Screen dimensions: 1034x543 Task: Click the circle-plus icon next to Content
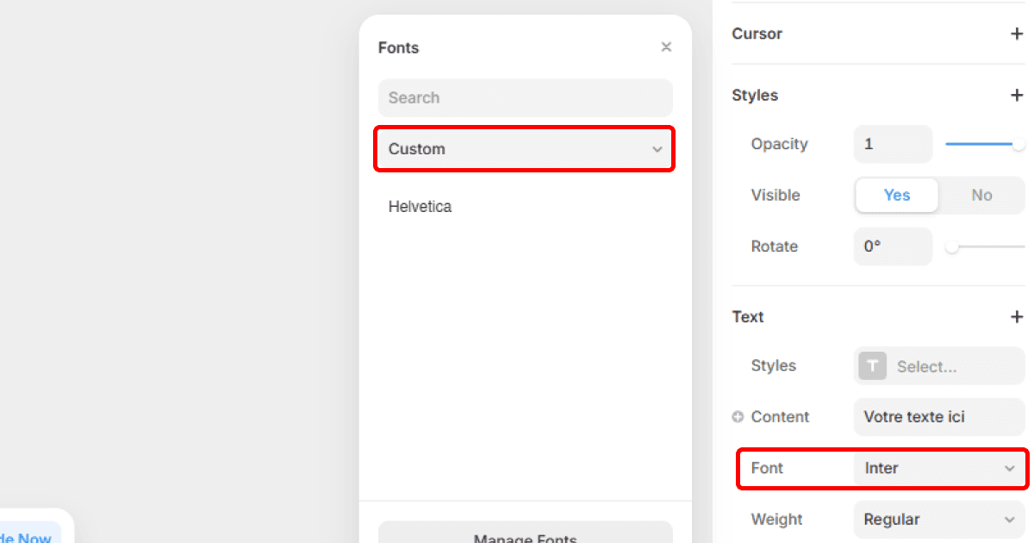tap(737, 416)
